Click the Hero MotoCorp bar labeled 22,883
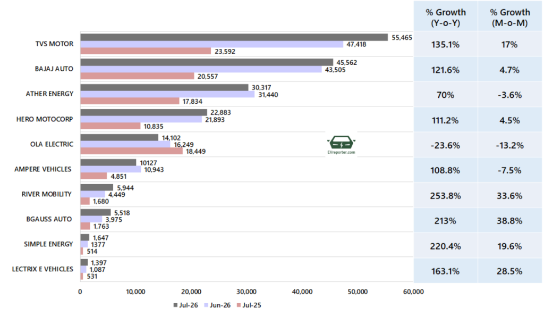 143,112
